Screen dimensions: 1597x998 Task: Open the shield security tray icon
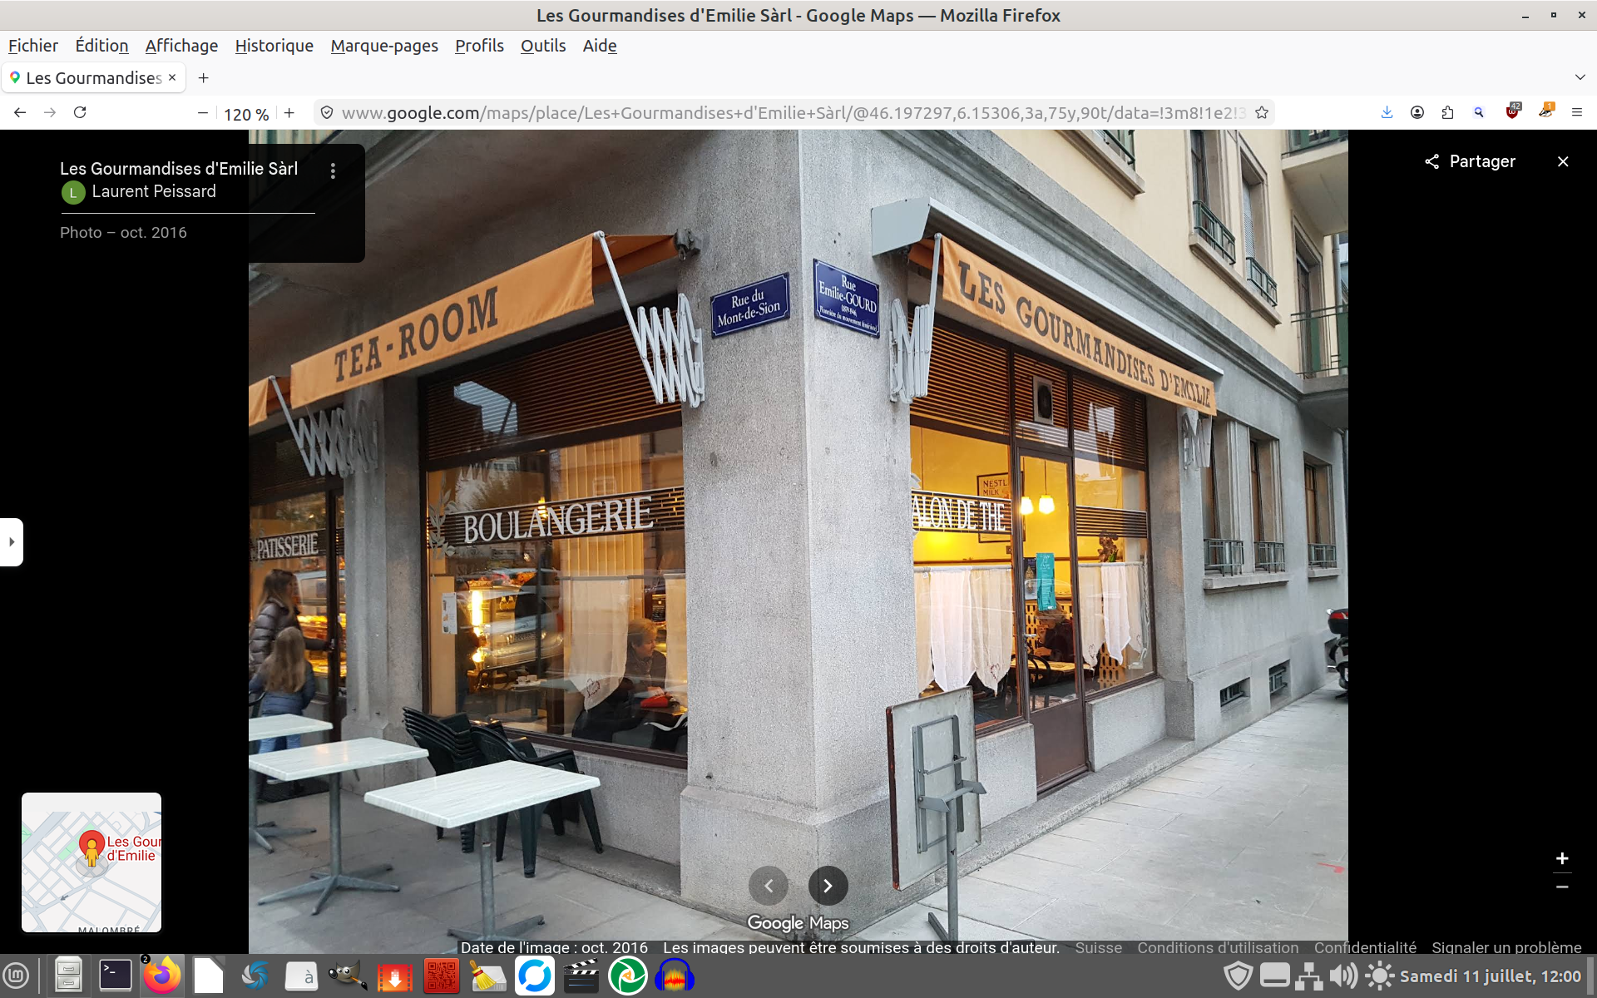1239,976
